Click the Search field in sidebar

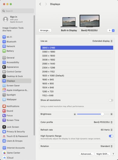tap(18, 11)
